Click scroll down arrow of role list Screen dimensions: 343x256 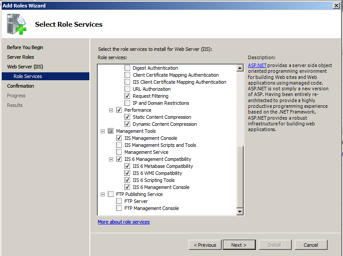[x=240, y=211]
